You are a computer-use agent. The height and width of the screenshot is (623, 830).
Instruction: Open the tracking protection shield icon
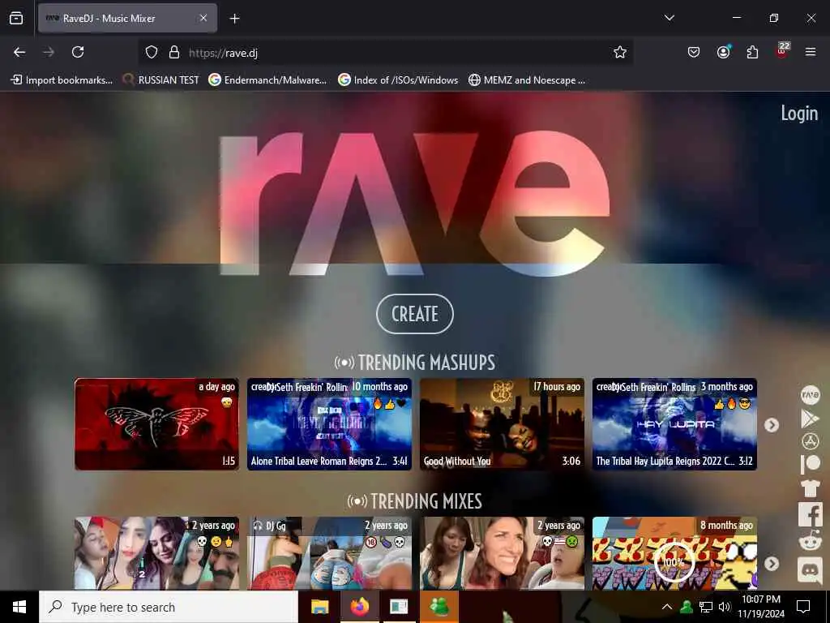152,52
